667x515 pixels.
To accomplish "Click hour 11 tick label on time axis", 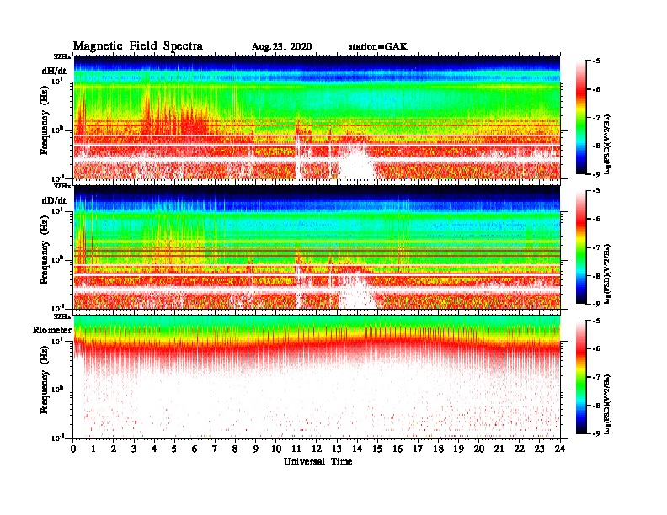I will click(x=296, y=449).
